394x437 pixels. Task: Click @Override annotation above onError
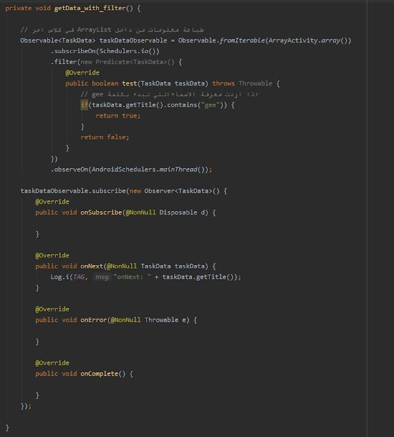52,309
